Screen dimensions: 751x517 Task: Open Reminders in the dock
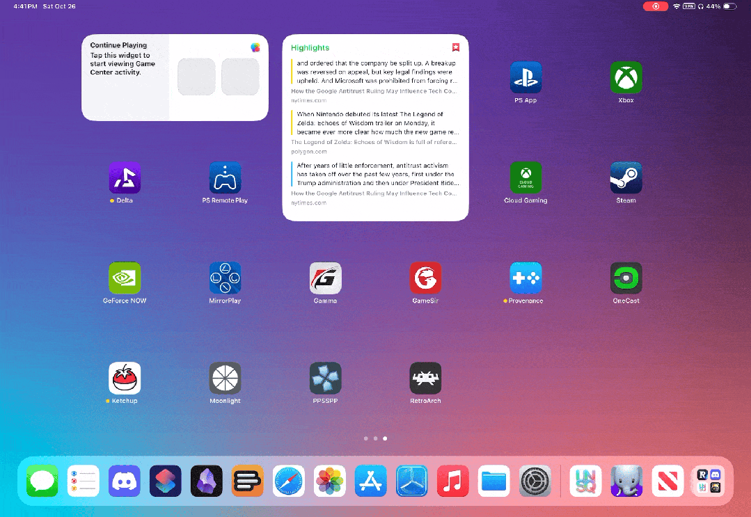84,481
